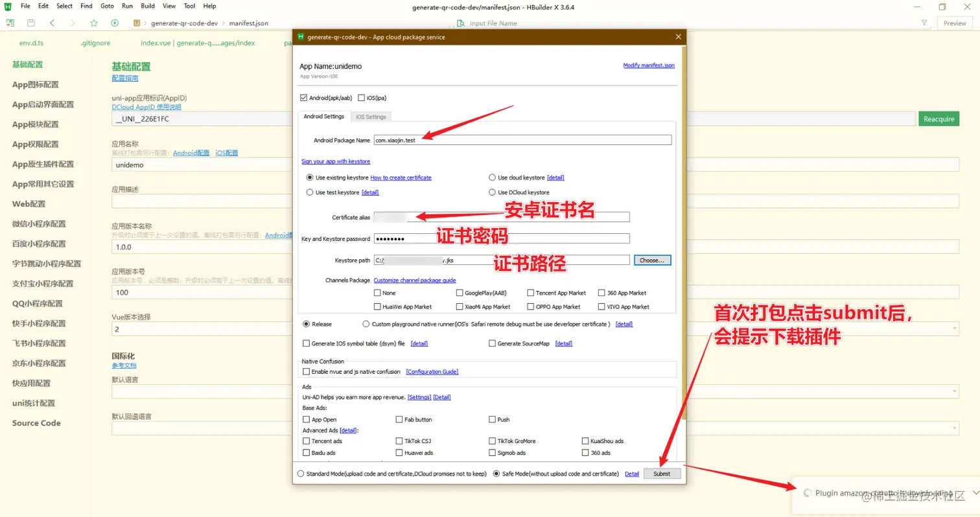Viewport: 980px width, 517px height.
Task: Click the new file icon in toolbar
Action: 10,23
